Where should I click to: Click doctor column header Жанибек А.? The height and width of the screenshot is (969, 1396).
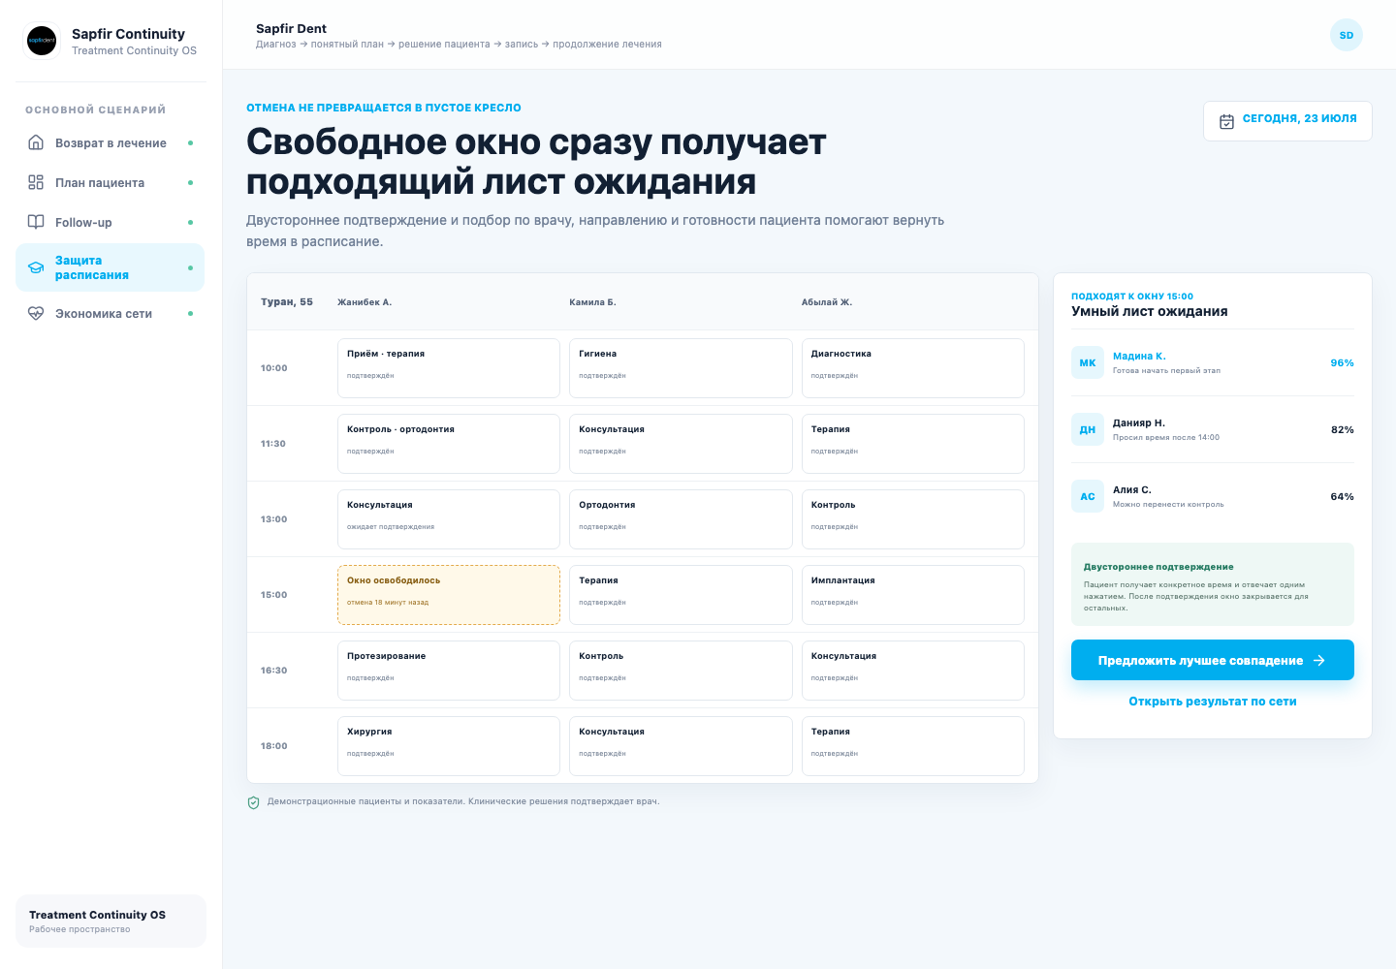coord(365,302)
